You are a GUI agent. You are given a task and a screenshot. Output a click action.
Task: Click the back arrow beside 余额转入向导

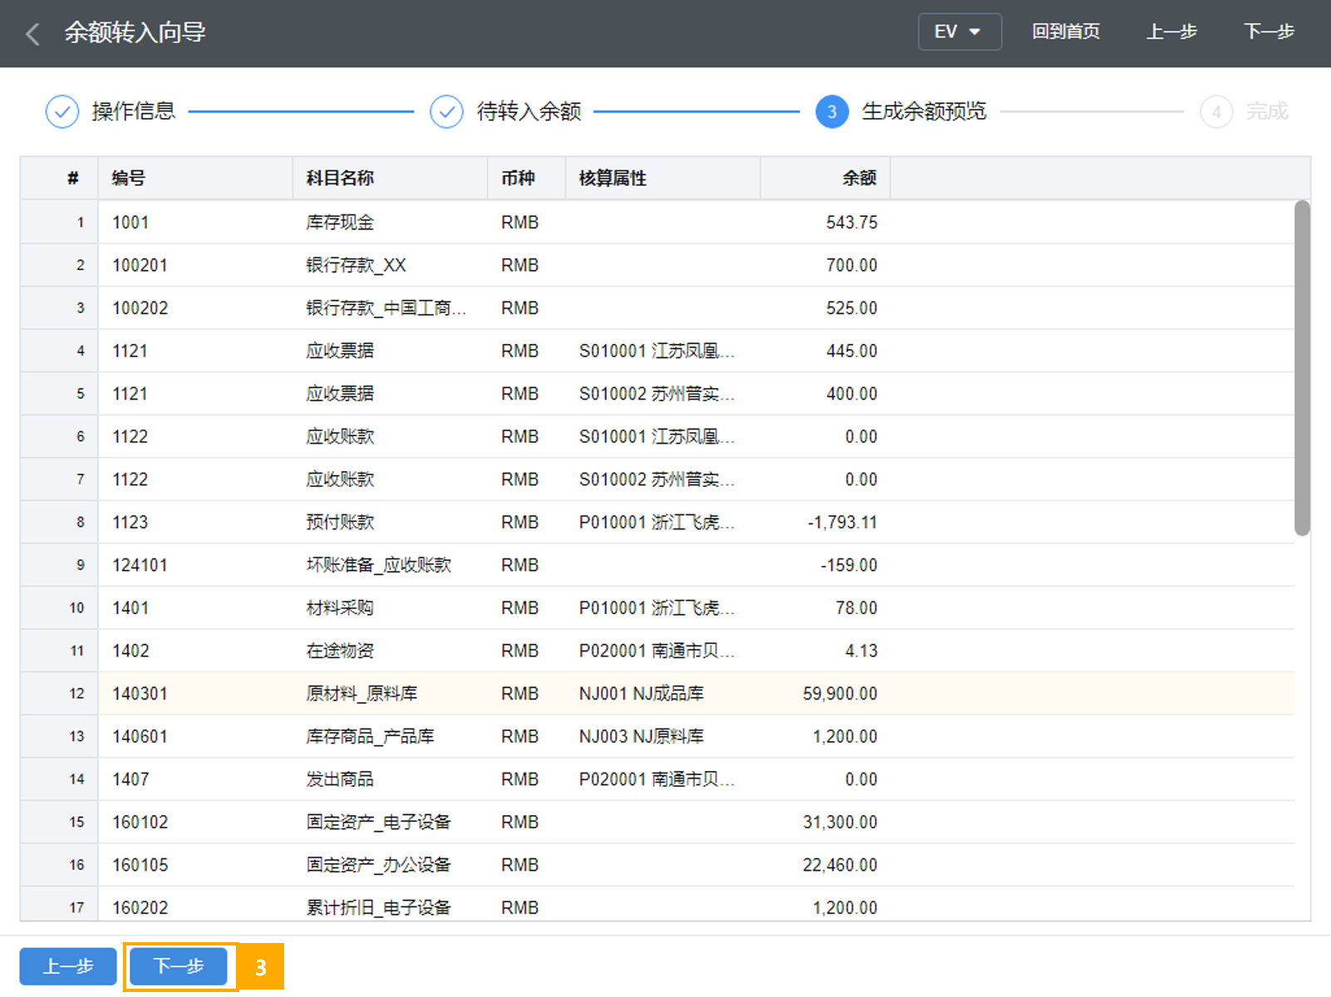point(33,33)
